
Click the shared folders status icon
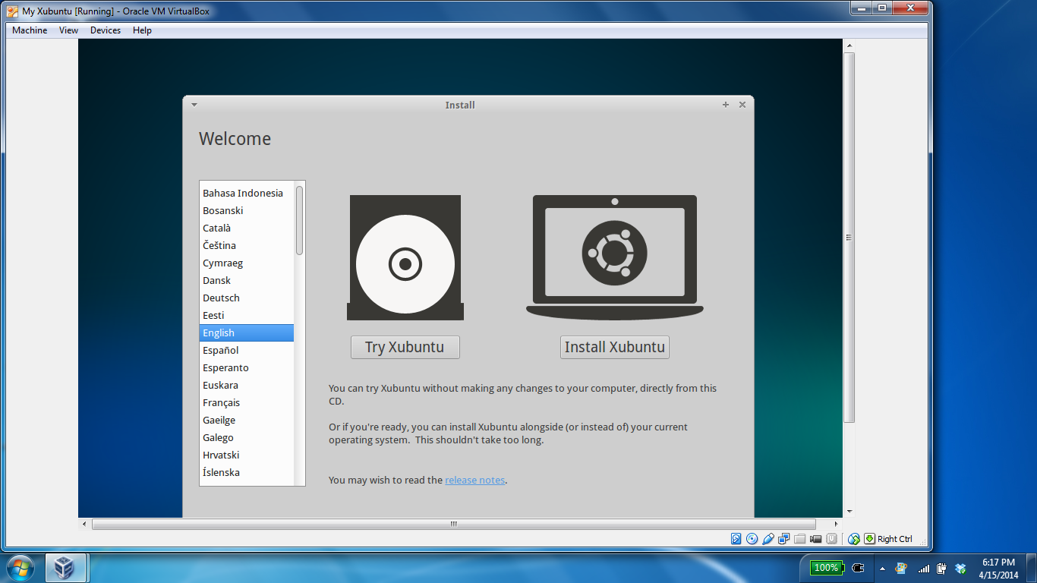point(799,539)
